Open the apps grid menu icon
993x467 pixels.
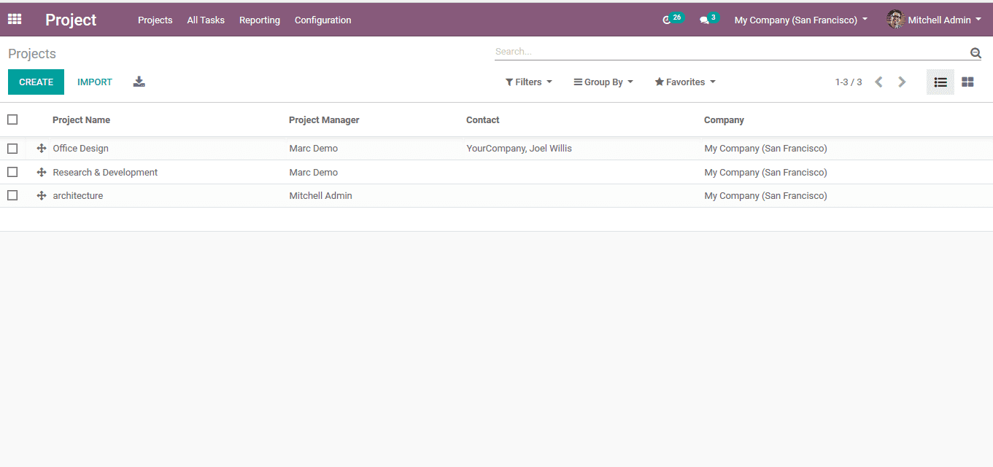15,20
